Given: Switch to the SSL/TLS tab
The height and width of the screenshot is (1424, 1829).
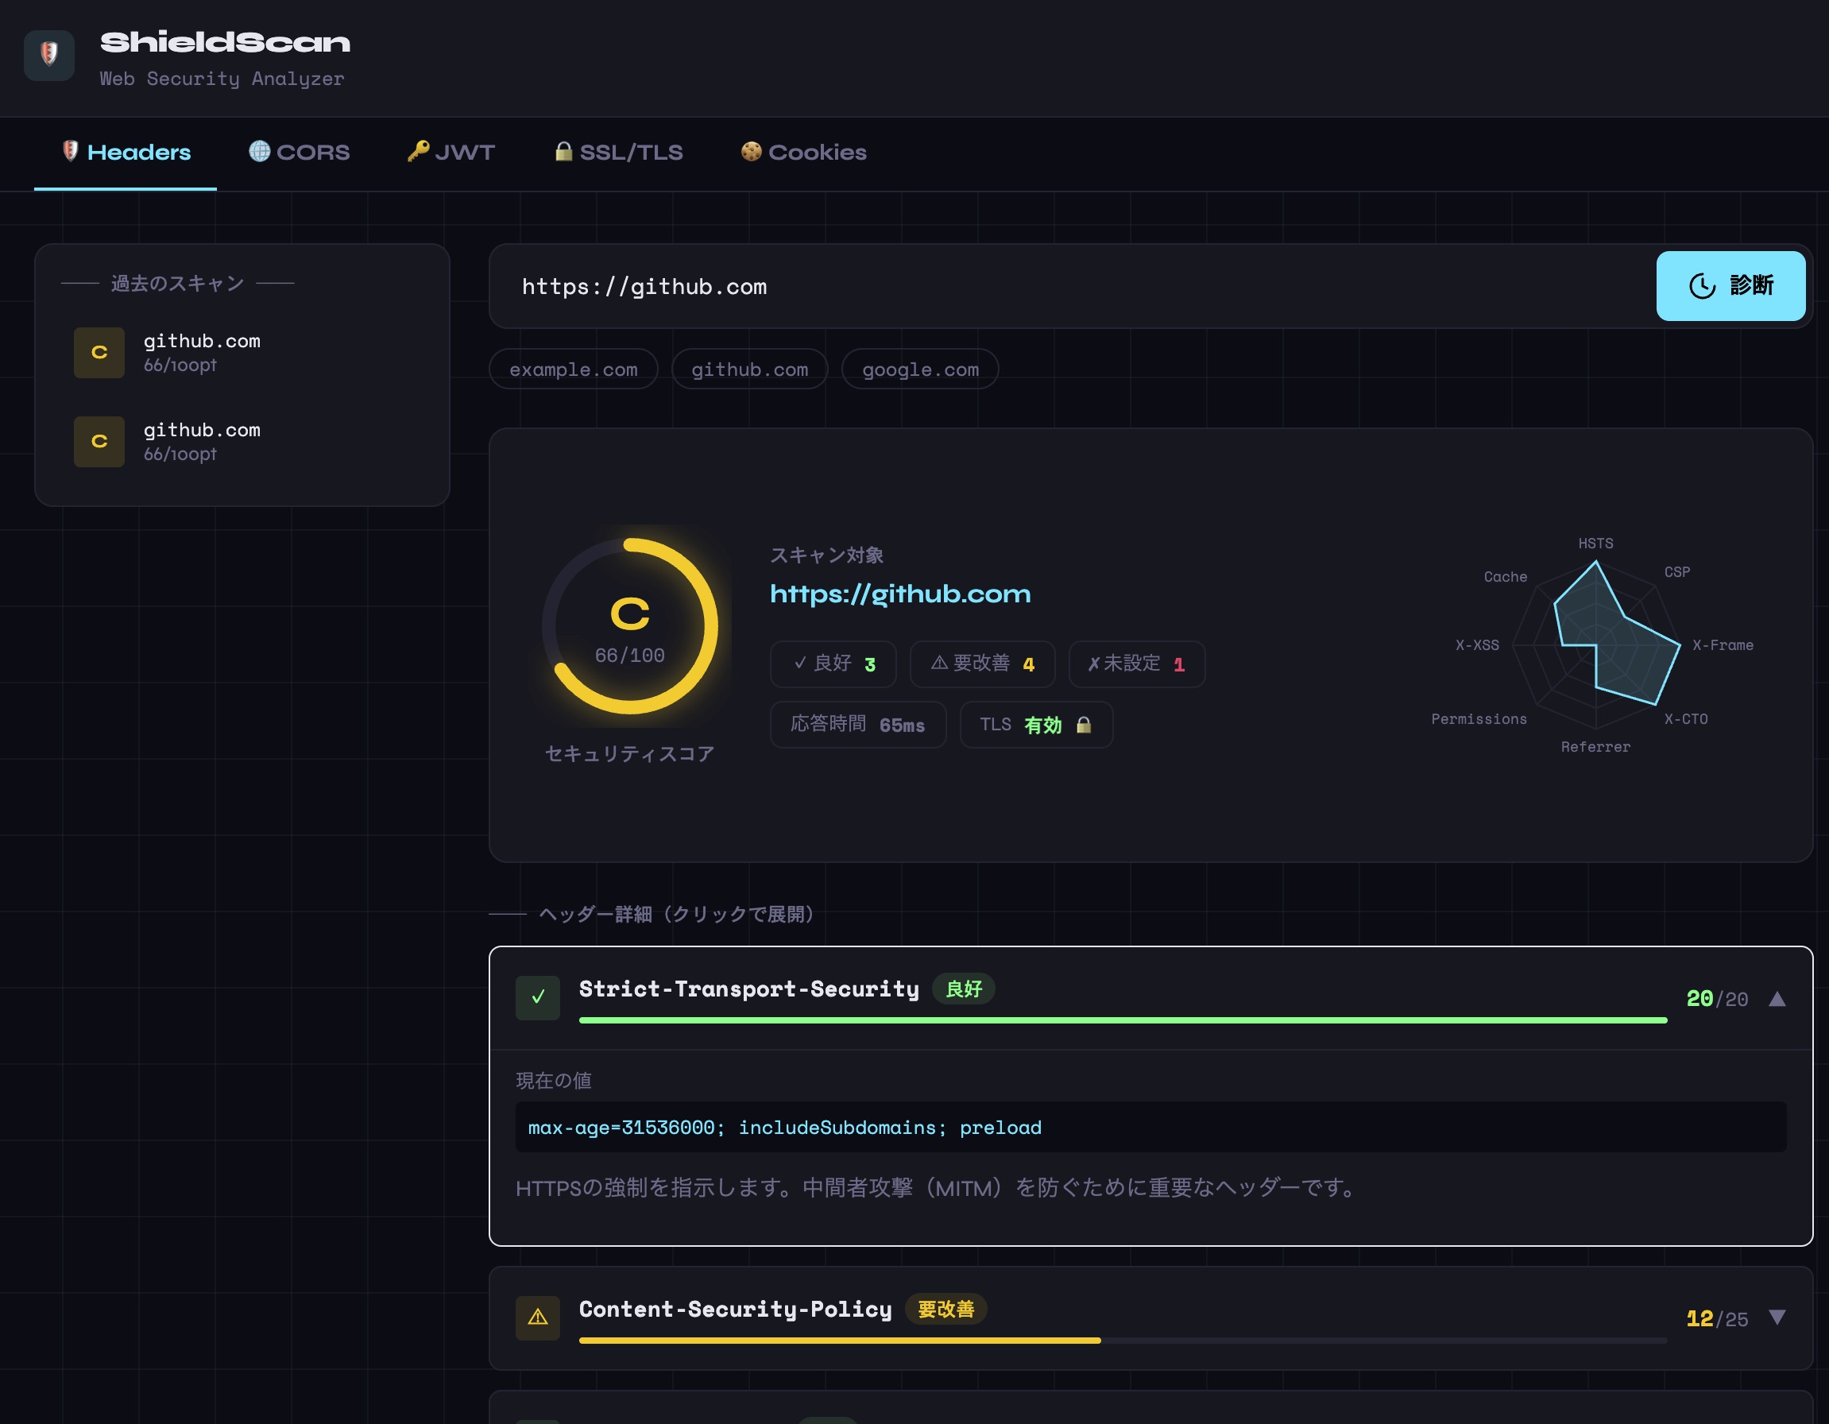Looking at the screenshot, I should (x=618, y=153).
